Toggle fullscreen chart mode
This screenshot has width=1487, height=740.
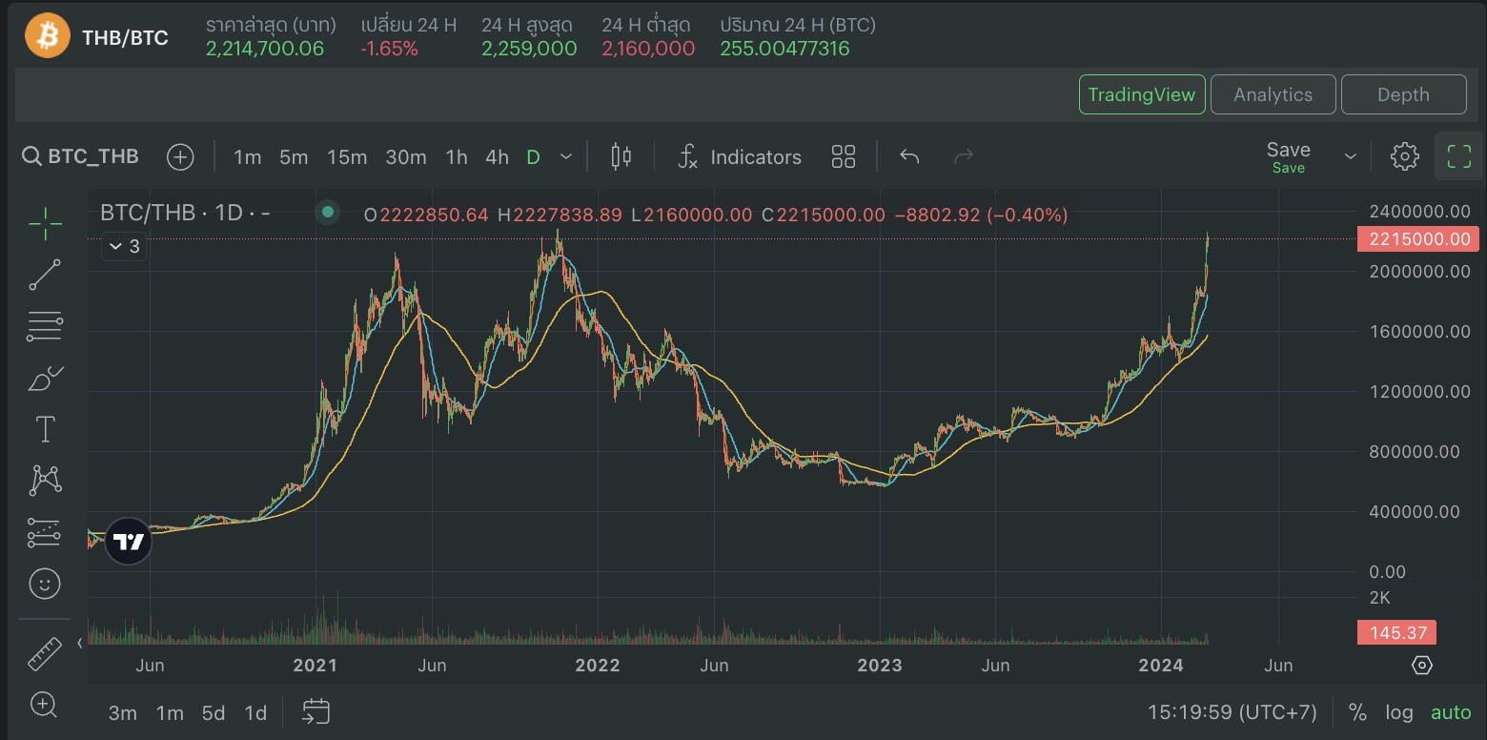point(1458,157)
